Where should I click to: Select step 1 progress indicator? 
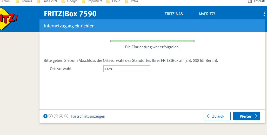coord(45,116)
